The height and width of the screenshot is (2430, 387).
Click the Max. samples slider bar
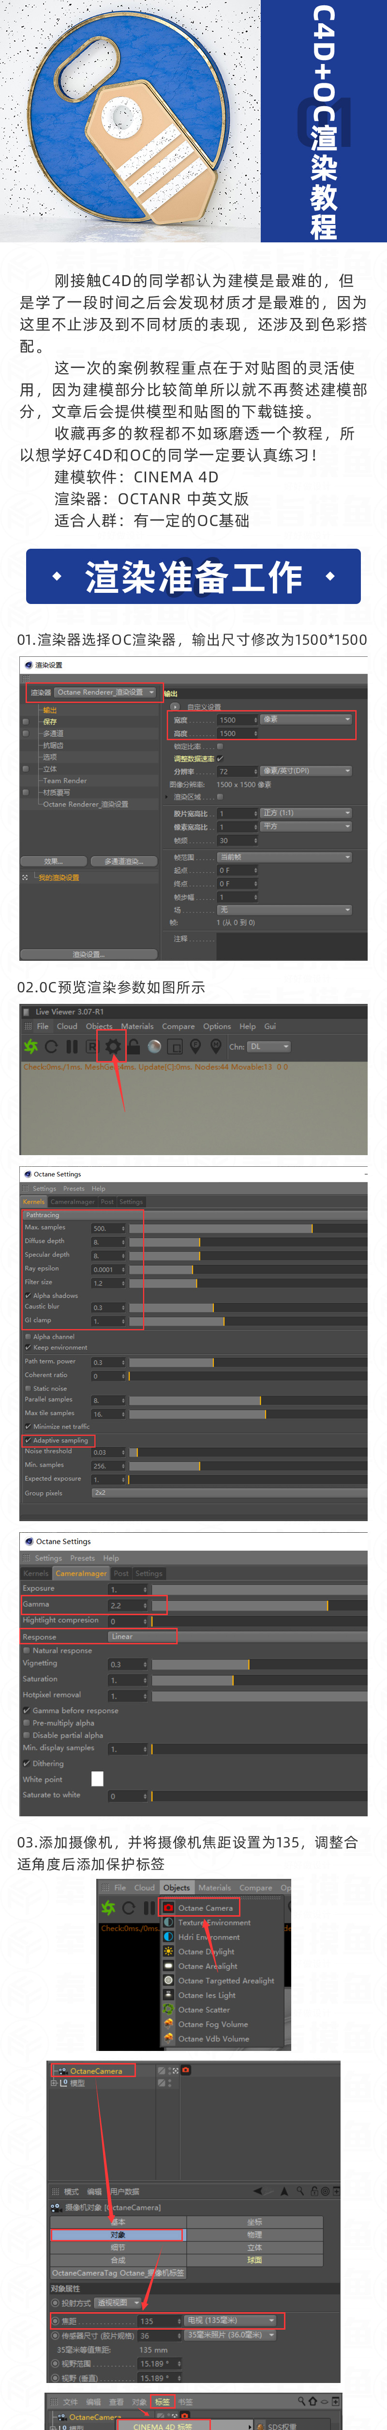coord(248,1228)
